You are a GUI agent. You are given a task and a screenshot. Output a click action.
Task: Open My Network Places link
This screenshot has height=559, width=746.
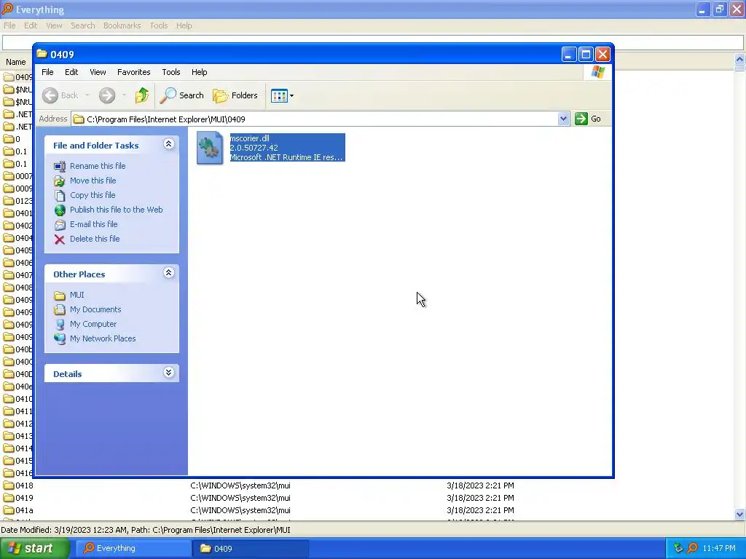coord(103,339)
